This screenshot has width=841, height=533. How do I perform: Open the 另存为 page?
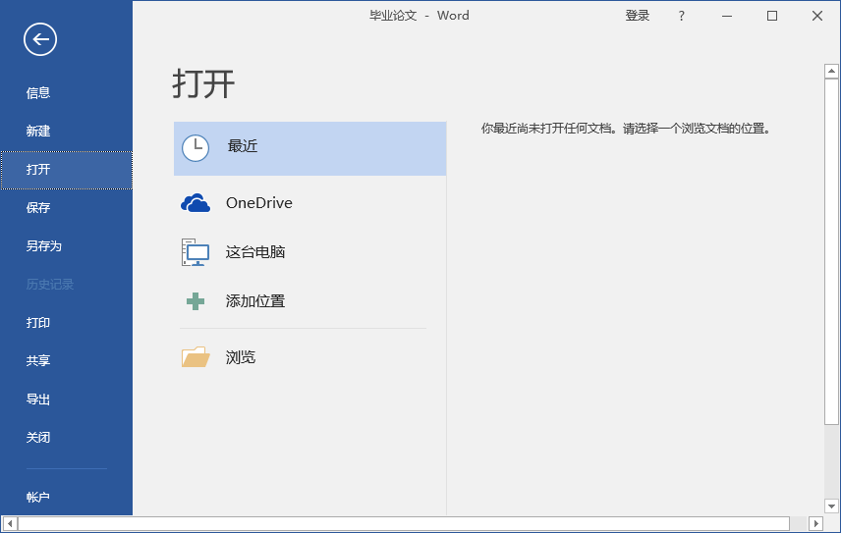[43, 246]
